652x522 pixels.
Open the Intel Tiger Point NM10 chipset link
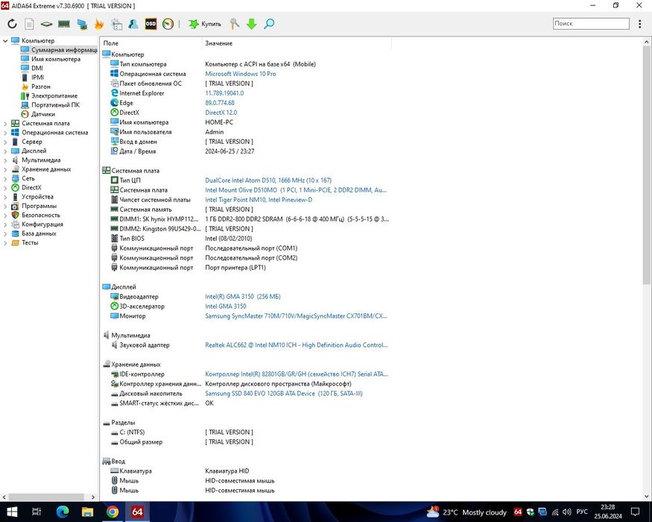coord(259,200)
